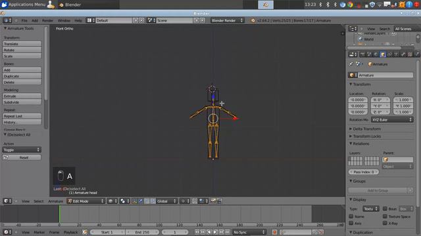
Task: Toggle the 3D manipulator widget icon
Action: point(134,201)
